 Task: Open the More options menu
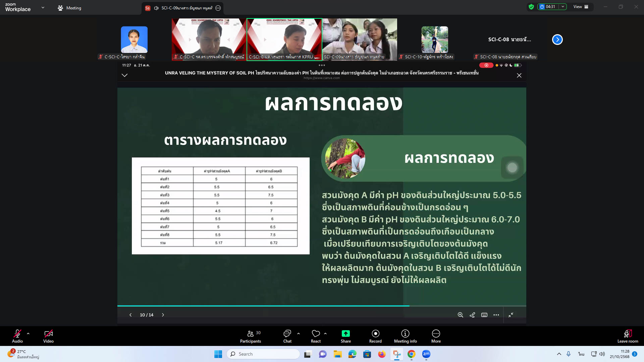pyautogui.click(x=436, y=334)
